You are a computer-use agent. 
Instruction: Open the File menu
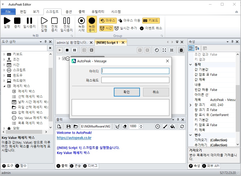pyautogui.click(x=8, y=12)
